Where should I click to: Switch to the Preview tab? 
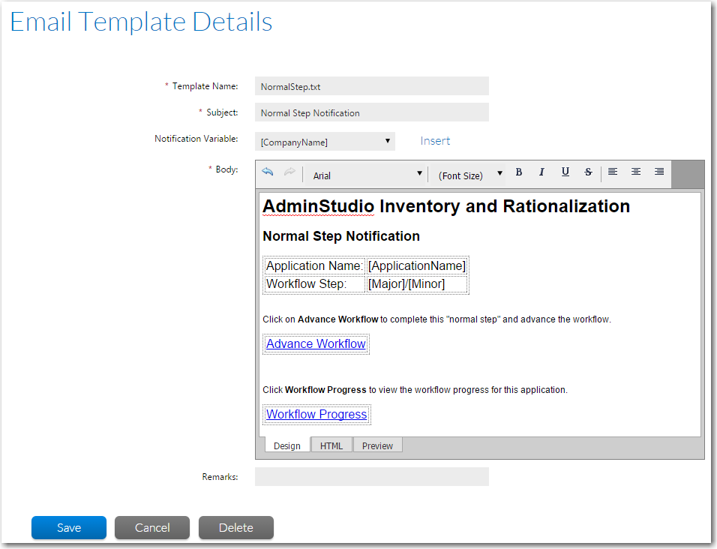tap(378, 445)
